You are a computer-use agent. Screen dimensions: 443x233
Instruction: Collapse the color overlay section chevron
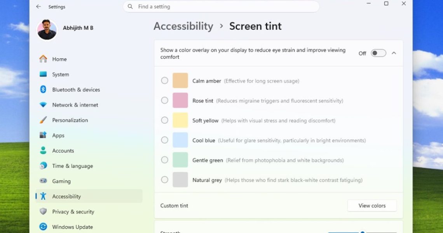click(x=394, y=53)
